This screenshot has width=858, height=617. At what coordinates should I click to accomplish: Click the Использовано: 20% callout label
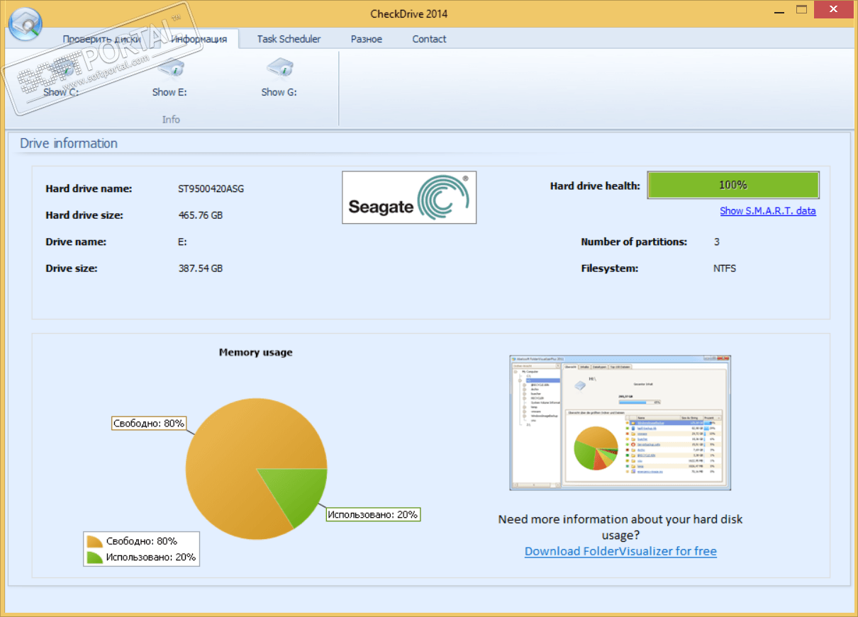coord(373,514)
